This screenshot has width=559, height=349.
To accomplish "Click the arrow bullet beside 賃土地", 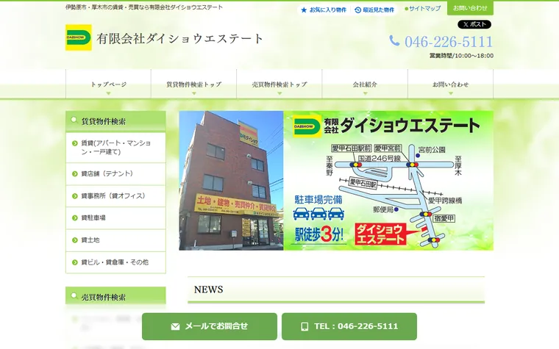I will pyautogui.click(x=74, y=240).
